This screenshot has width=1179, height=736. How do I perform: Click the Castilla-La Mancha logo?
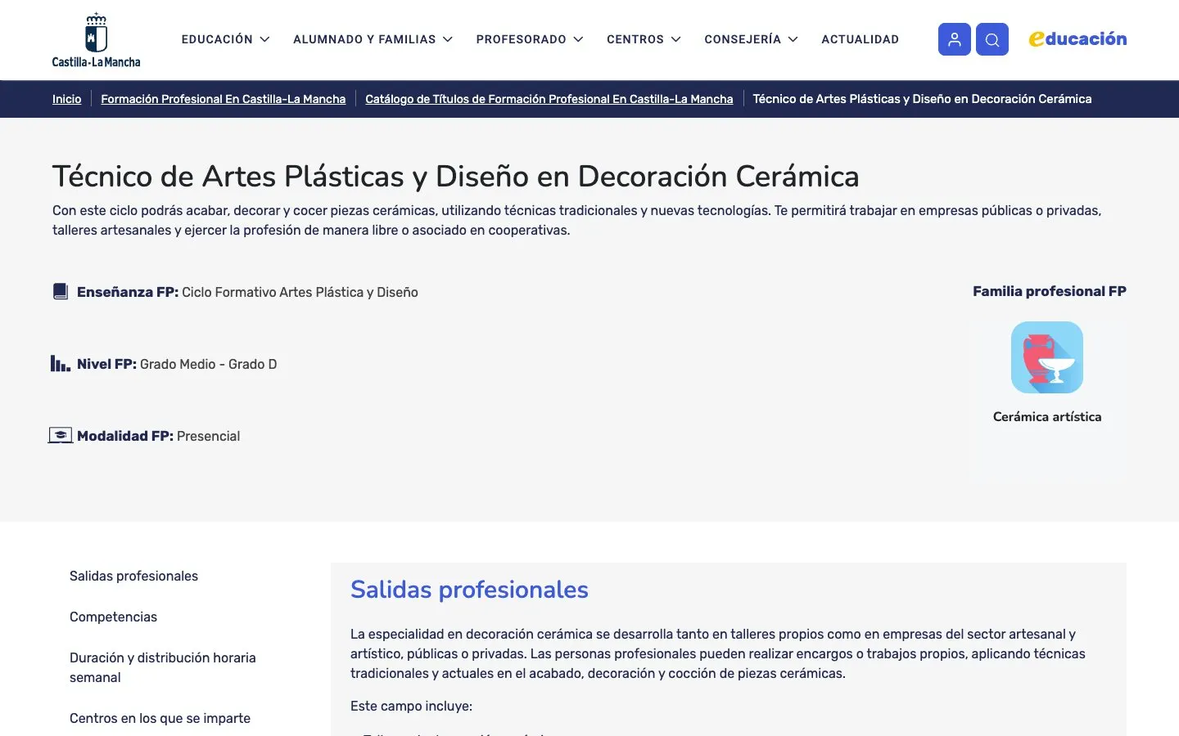97,40
